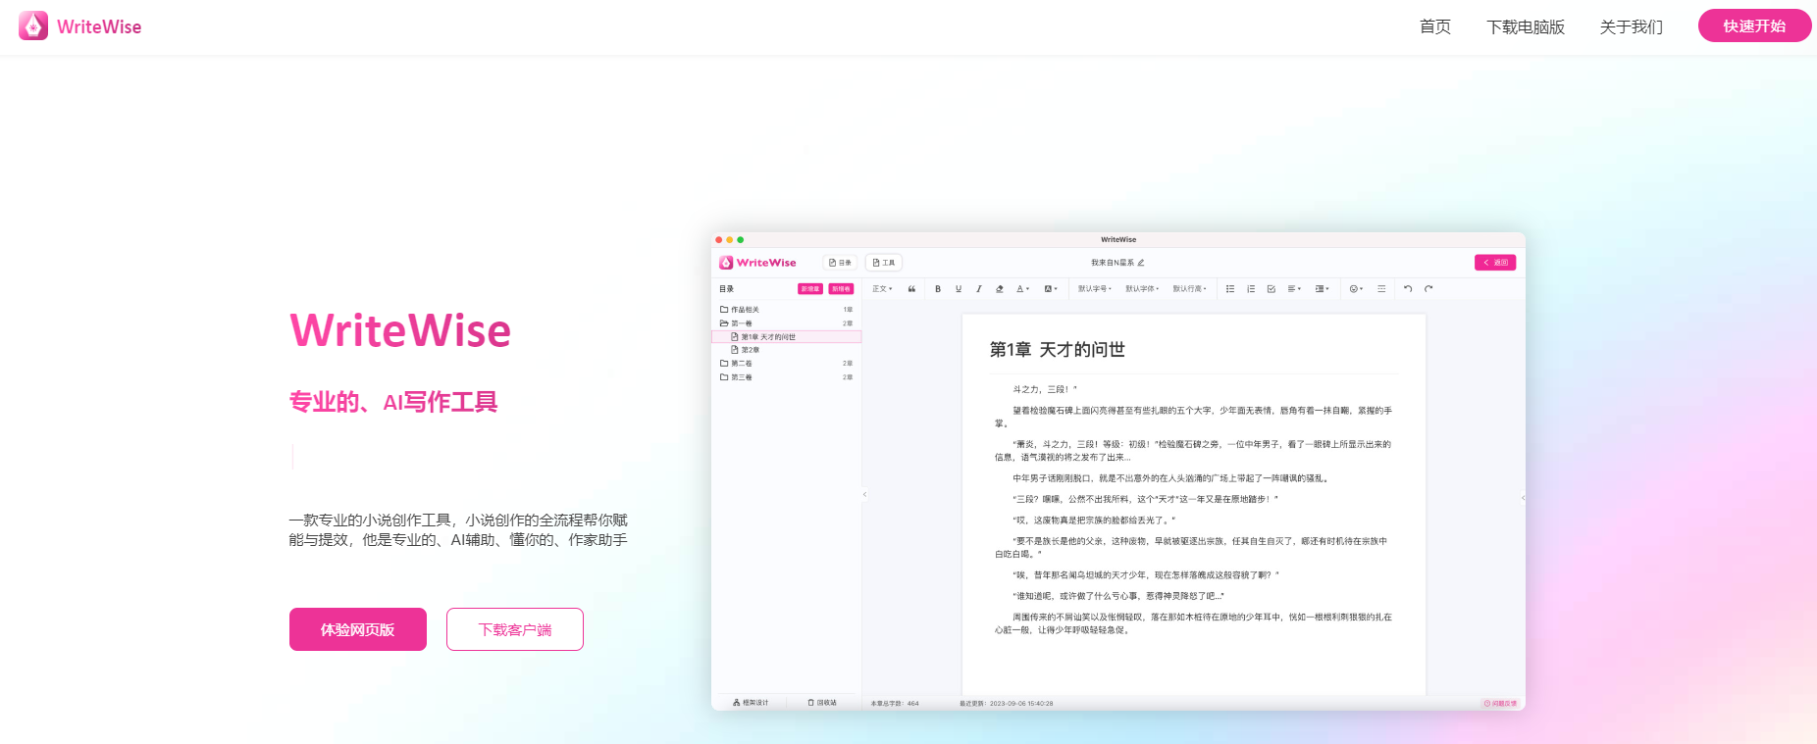Screen dimensions: 1817x744
Task: Click the numbered list icon
Action: click(x=1251, y=289)
